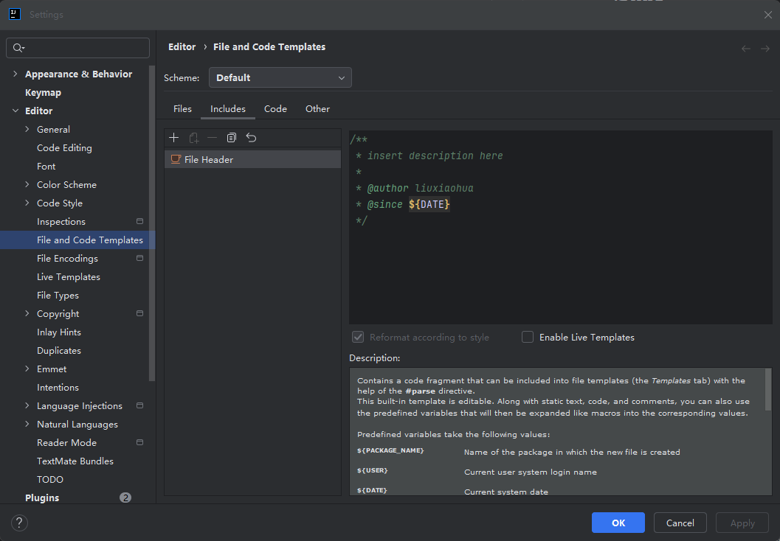The width and height of the screenshot is (780, 541).
Task: Open help with the question mark icon
Action: [x=19, y=523]
